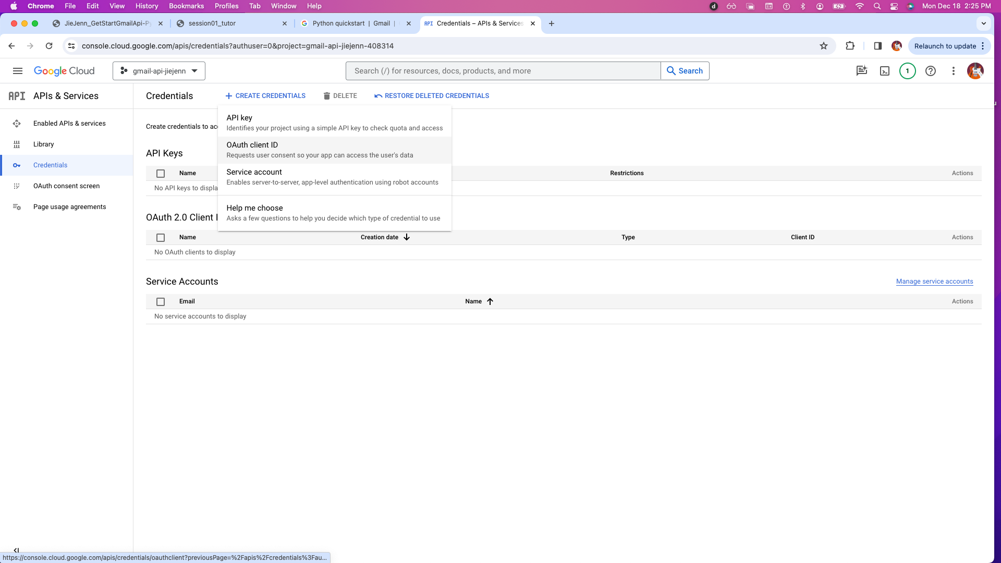Image resolution: width=1001 pixels, height=563 pixels.
Task: Open Page usage agreements in the sidebar
Action: [69, 207]
